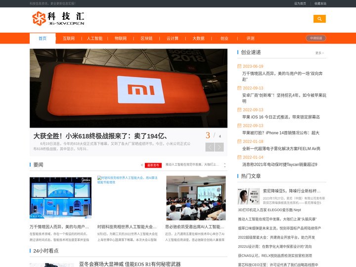
Task: Click the 最新发布 red label
Action: coord(153,165)
